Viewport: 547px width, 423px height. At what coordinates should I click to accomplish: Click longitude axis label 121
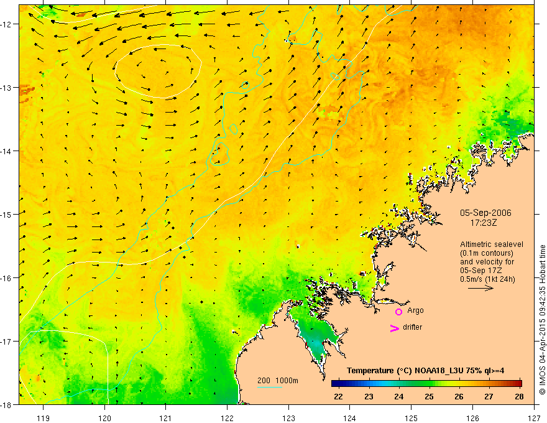pyautogui.click(x=166, y=418)
